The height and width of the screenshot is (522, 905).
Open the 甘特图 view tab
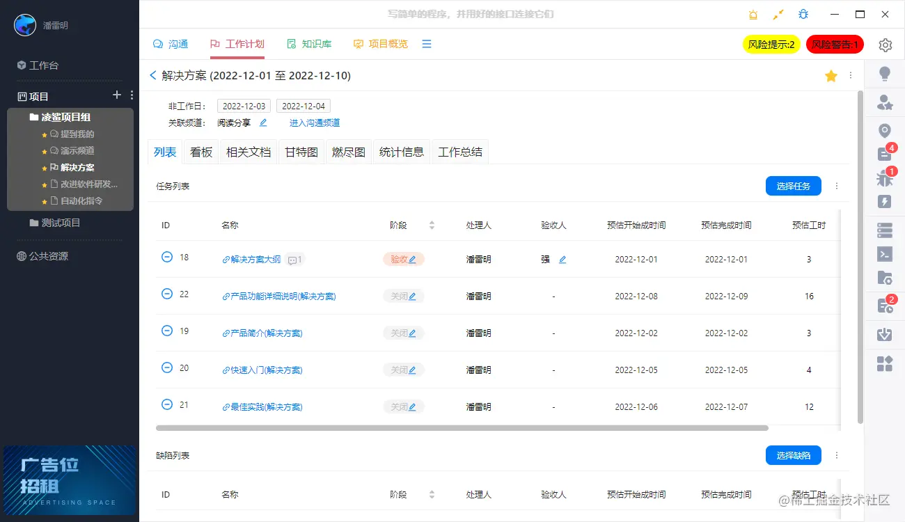click(x=301, y=152)
